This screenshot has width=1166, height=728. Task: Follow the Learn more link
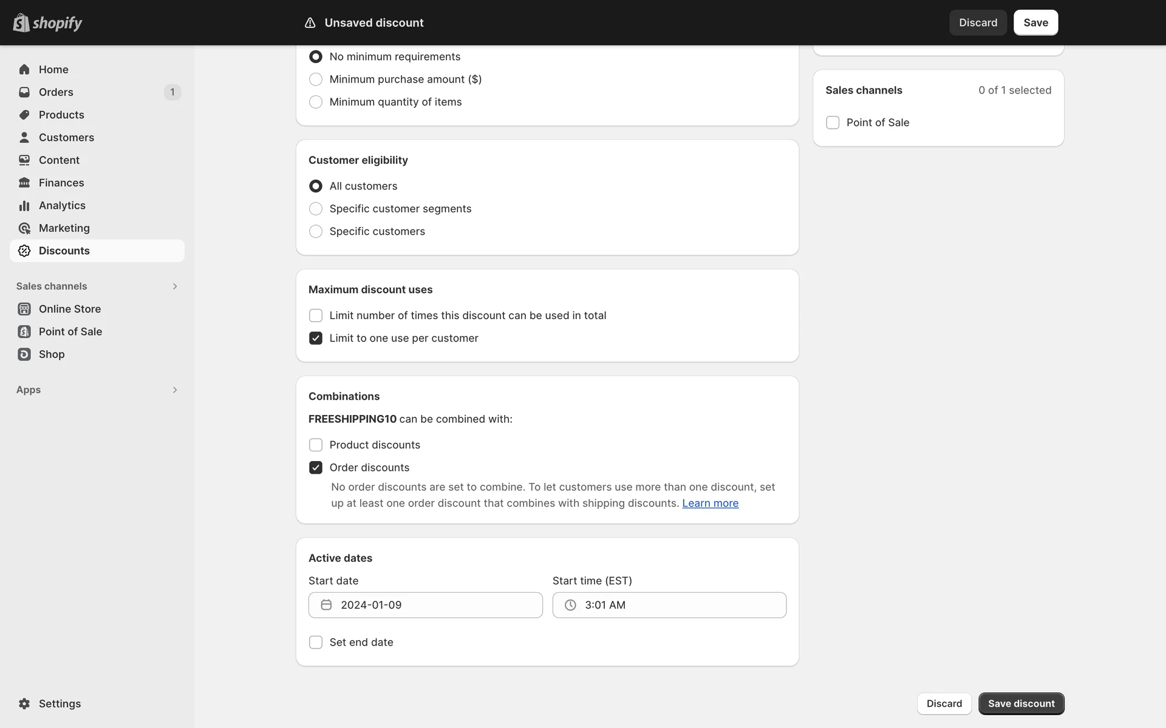(710, 503)
